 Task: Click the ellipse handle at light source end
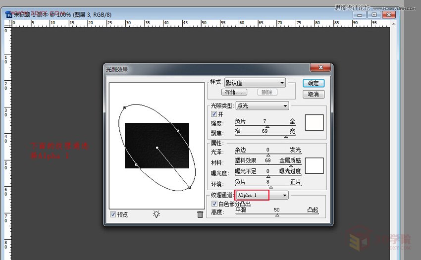[190, 188]
